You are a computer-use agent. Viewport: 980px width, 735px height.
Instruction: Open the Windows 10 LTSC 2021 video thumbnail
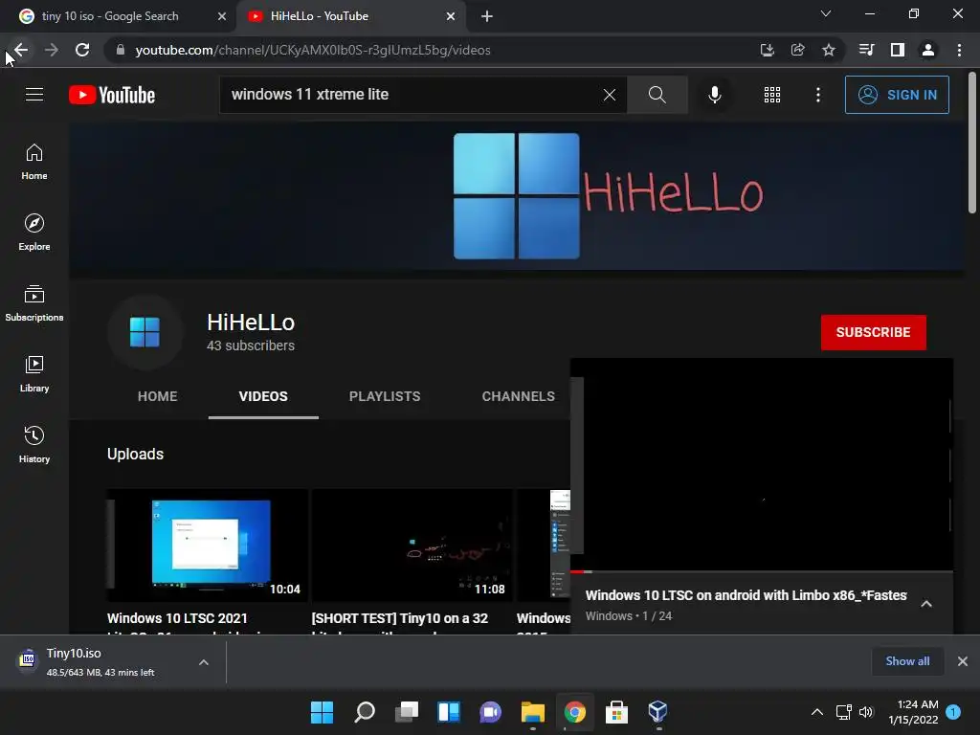tap(208, 545)
